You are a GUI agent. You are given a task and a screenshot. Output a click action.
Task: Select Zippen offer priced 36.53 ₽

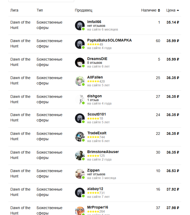coord(95,174)
